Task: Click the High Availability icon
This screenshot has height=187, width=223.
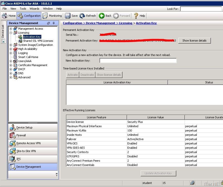Action: [15, 49]
